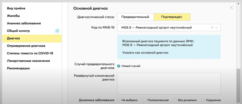This screenshot has height=104, width=242.
Task: Click the Развёрнутый клинический диагноз text area
Action: (x=169, y=84)
